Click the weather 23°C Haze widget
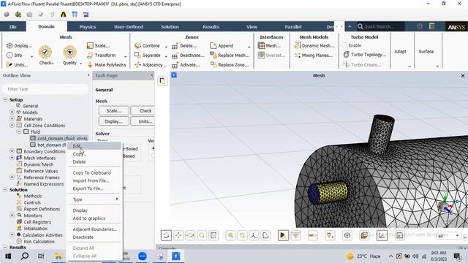 click(363, 256)
